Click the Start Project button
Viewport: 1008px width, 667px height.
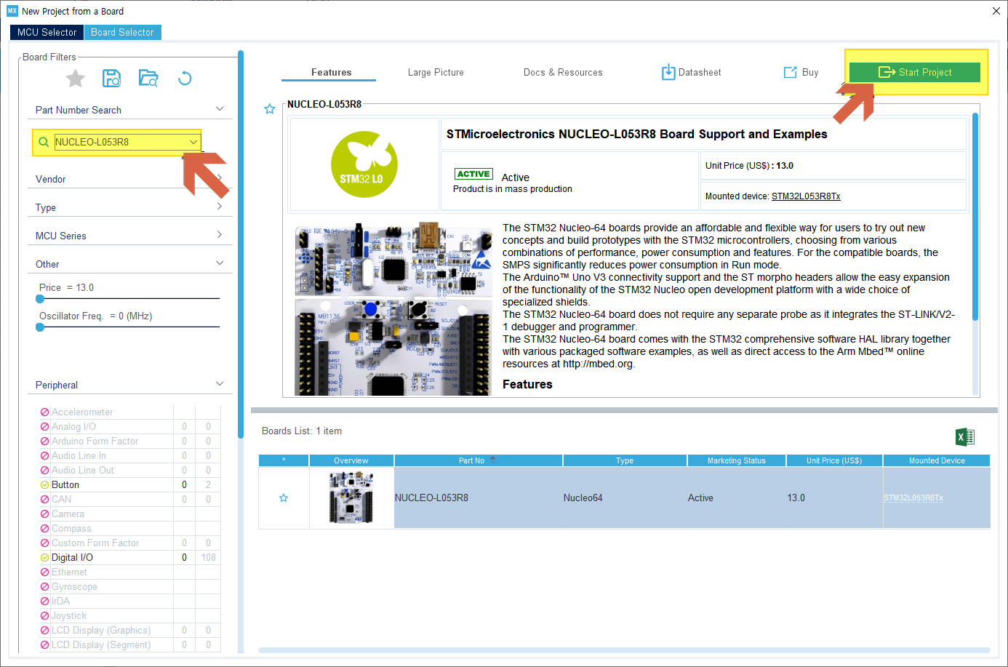pyautogui.click(x=915, y=72)
